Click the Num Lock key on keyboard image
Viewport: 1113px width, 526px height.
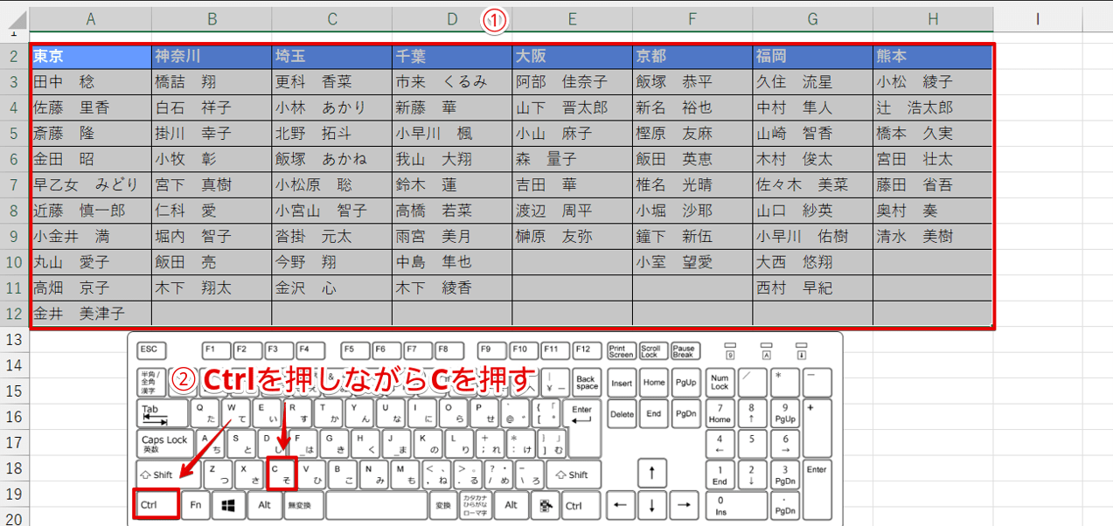click(x=720, y=382)
